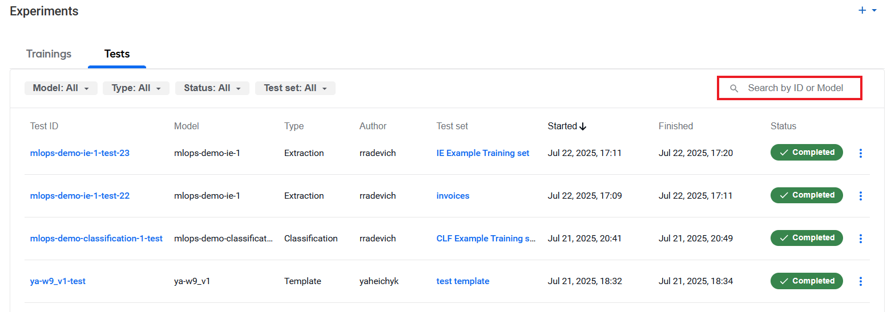Image resolution: width=895 pixels, height=312 pixels.
Task: Open the mlops-demo-ie-1-test-23 test link
Action: (80, 153)
